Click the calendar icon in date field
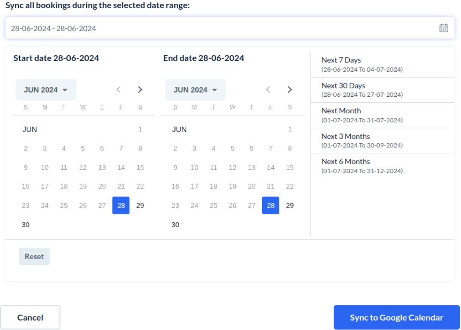The width and height of the screenshot is (461, 330). coord(443,28)
